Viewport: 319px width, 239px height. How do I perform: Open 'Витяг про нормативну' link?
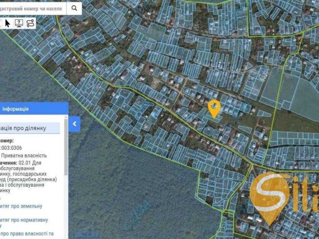point(24,220)
